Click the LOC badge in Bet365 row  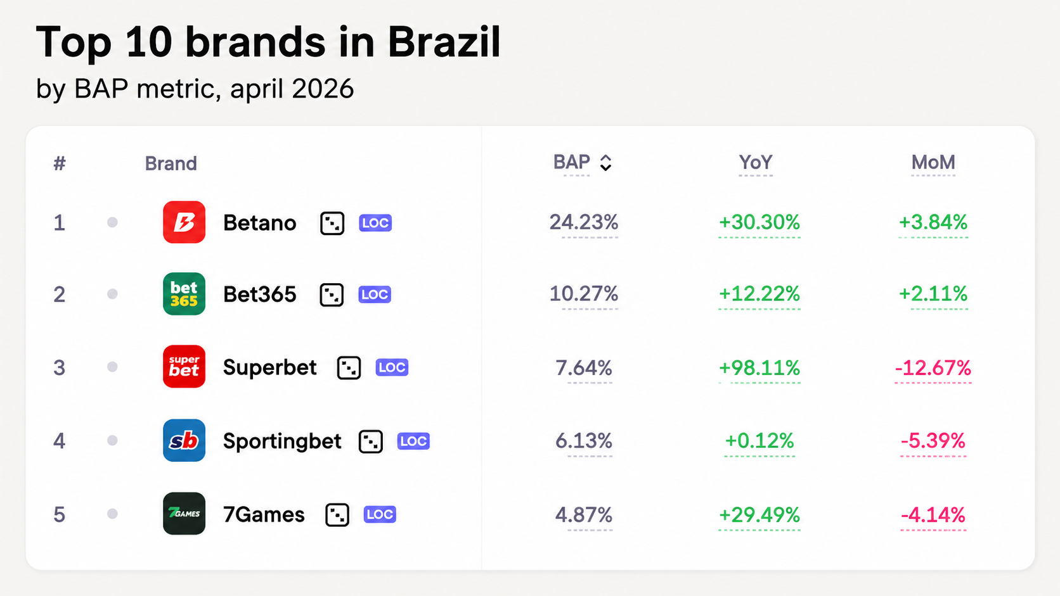tap(375, 295)
